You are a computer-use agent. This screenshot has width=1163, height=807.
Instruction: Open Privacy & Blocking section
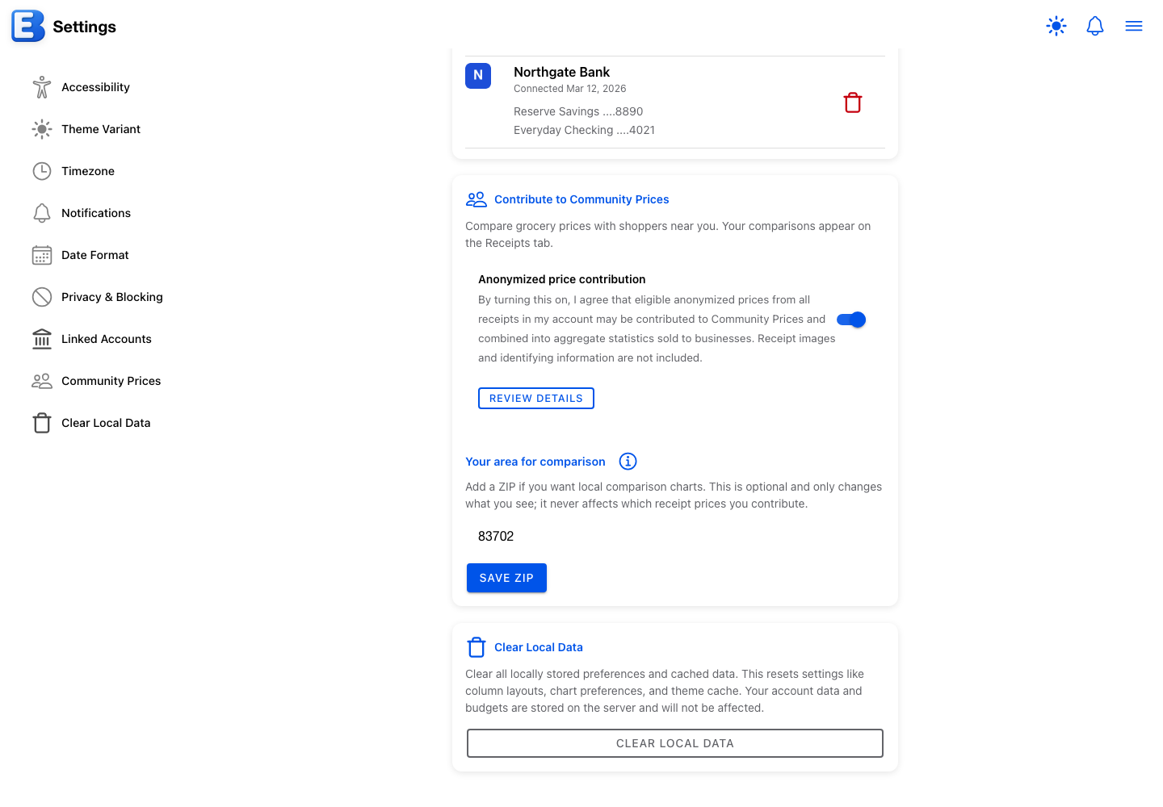click(112, 297)
